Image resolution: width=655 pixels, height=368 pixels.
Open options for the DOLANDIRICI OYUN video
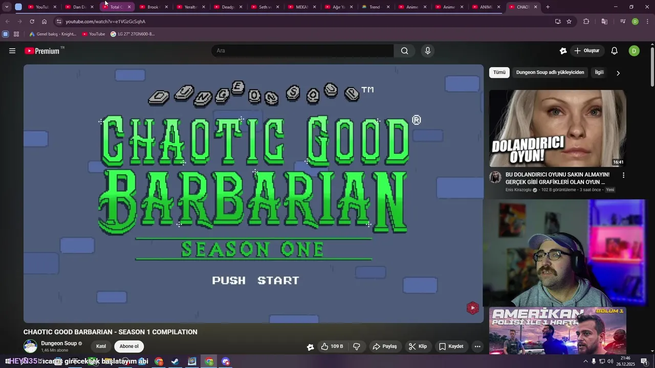(x=623, y=175)
